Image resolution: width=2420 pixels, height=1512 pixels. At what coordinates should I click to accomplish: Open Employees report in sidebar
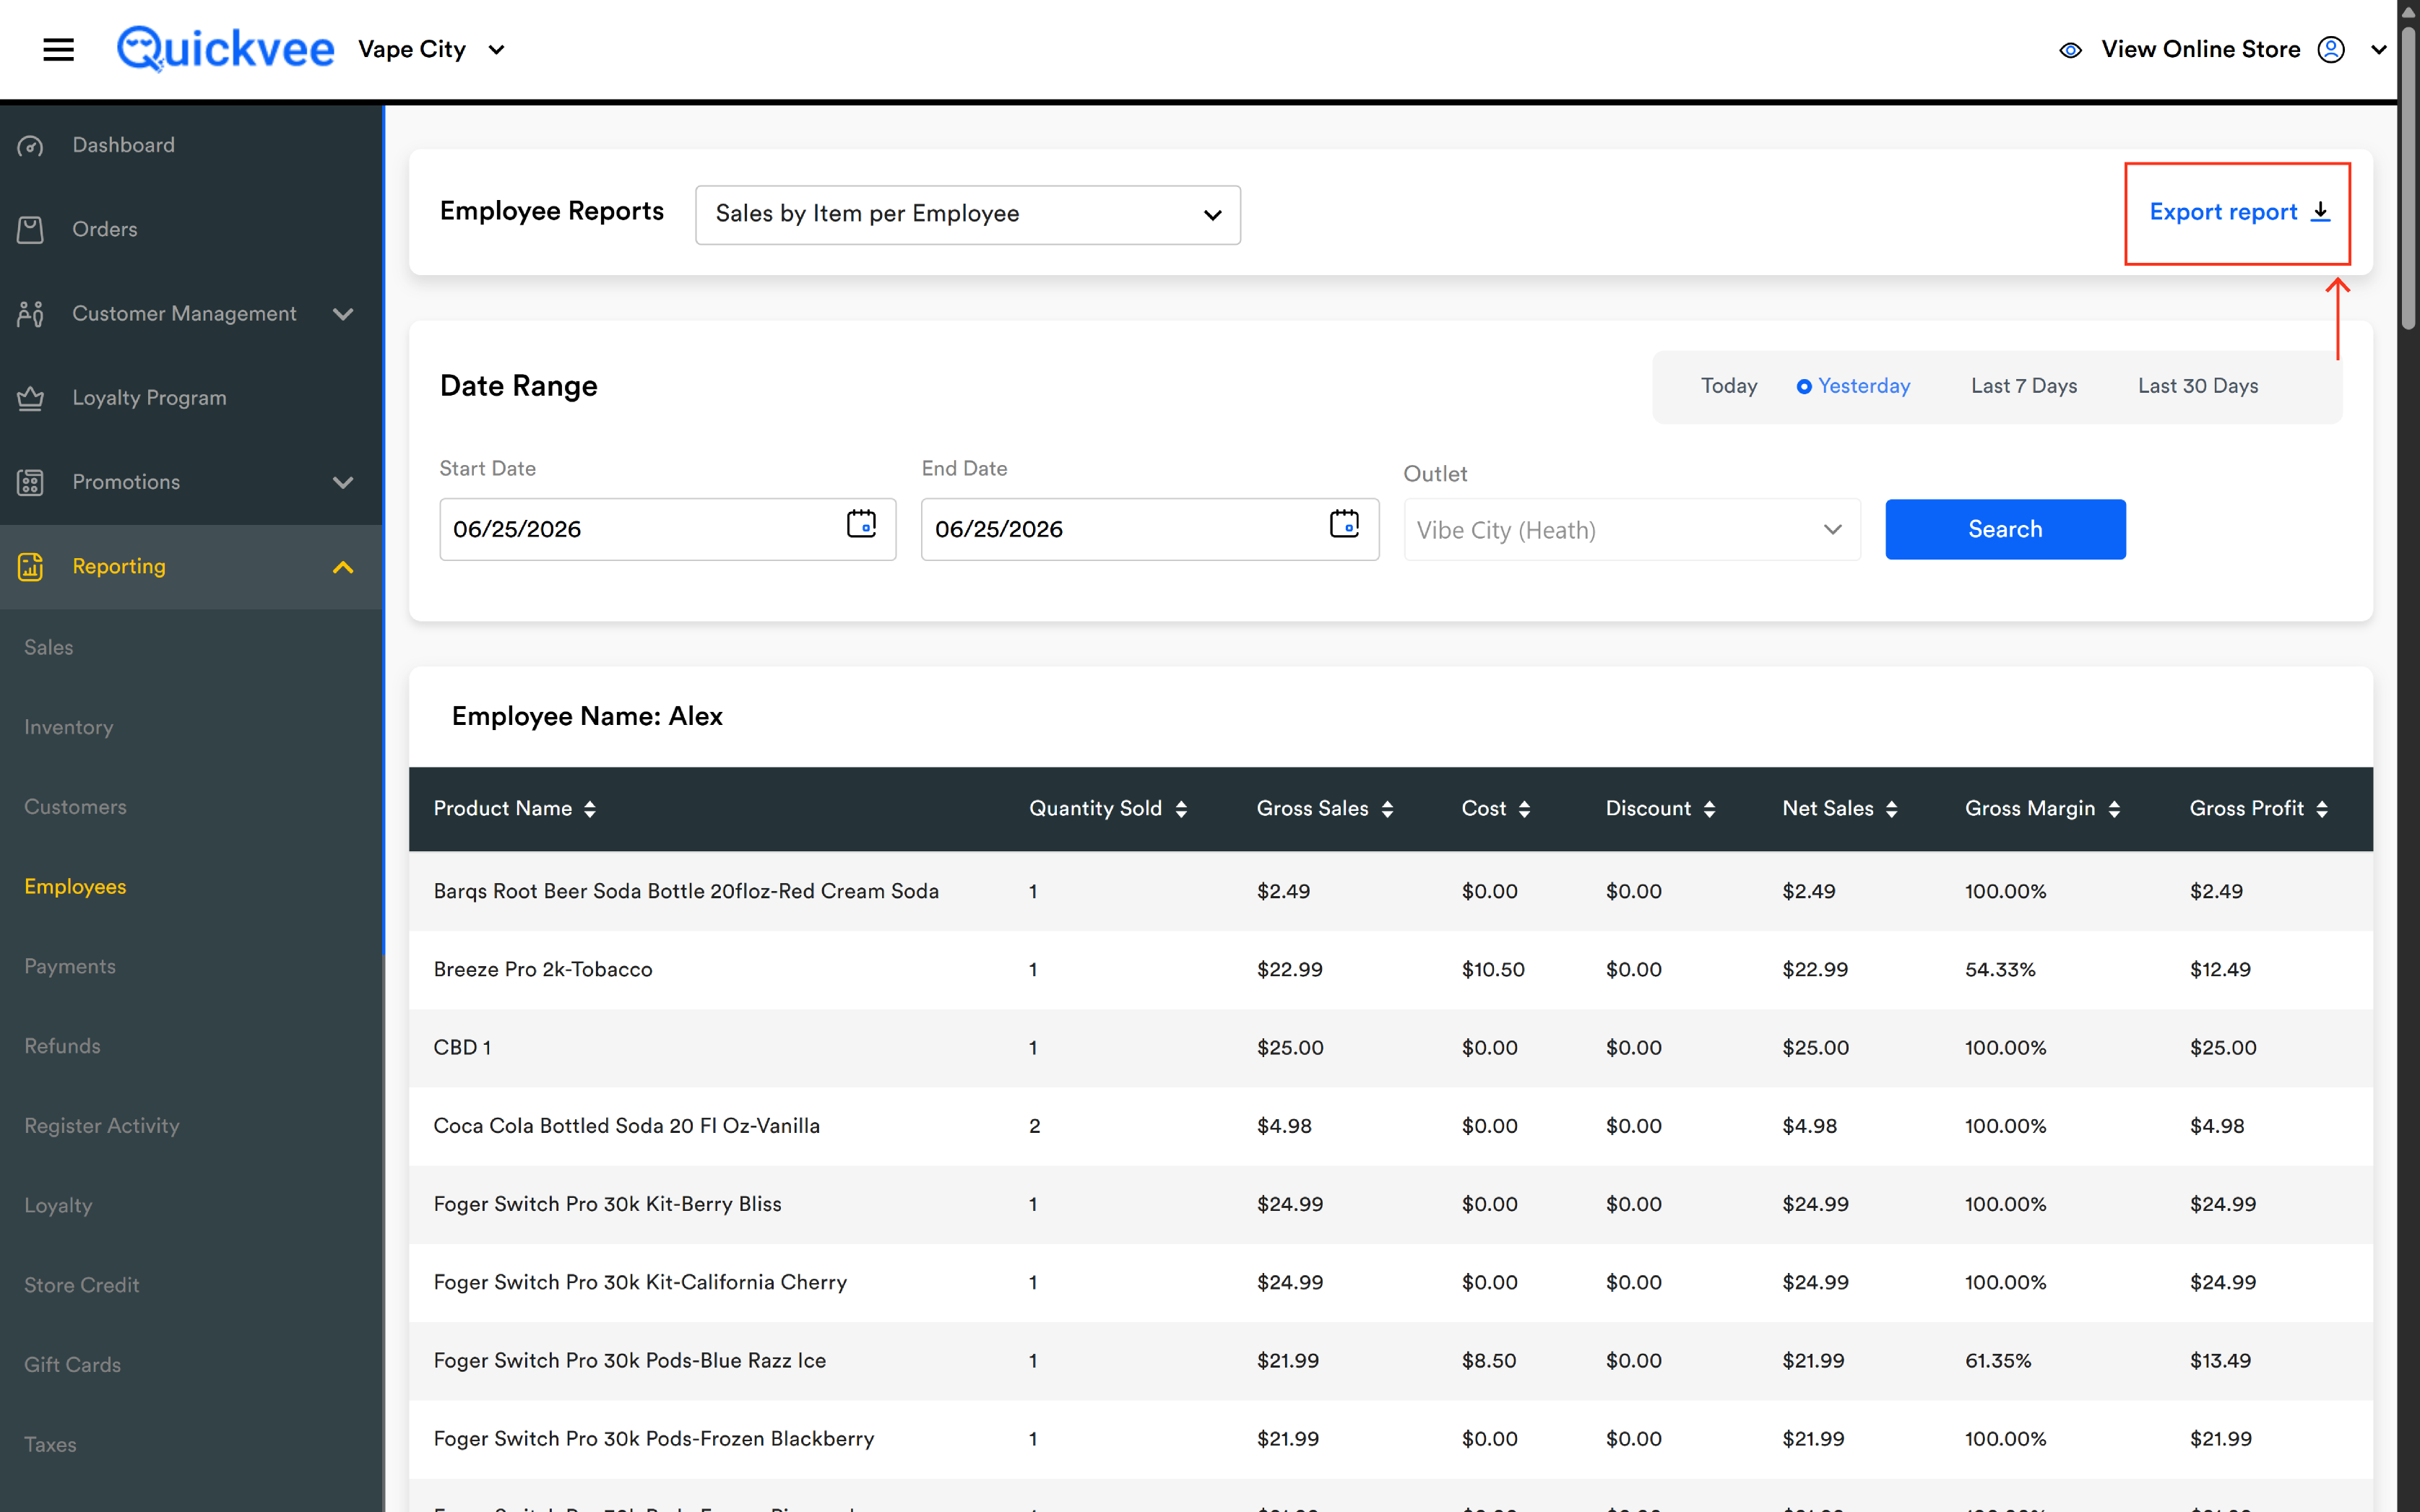75,887
